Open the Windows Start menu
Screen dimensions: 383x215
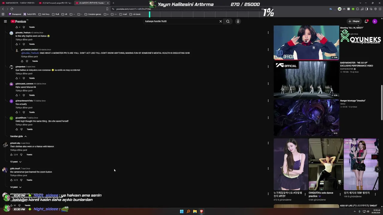pyautogui.click(x=182, y=211)
